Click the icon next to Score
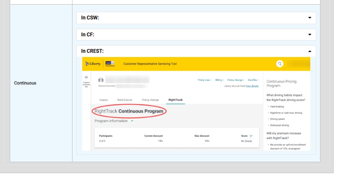The height and width of the screenshot is (174, 337). (x=251, y=136)
